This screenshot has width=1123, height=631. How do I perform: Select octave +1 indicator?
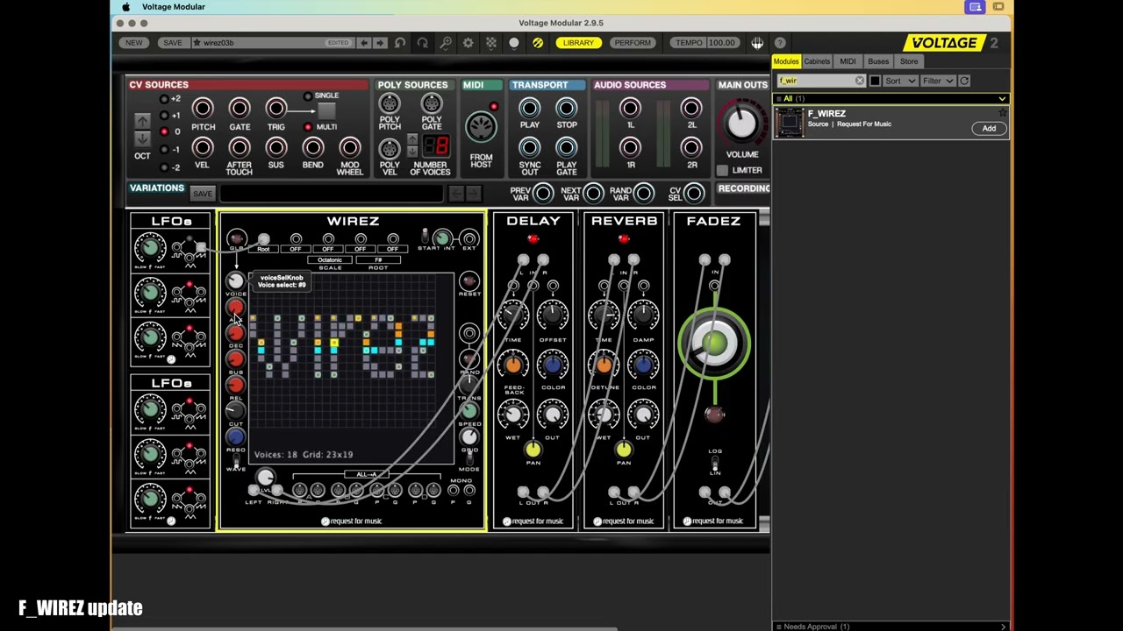(x=164, y=115)
